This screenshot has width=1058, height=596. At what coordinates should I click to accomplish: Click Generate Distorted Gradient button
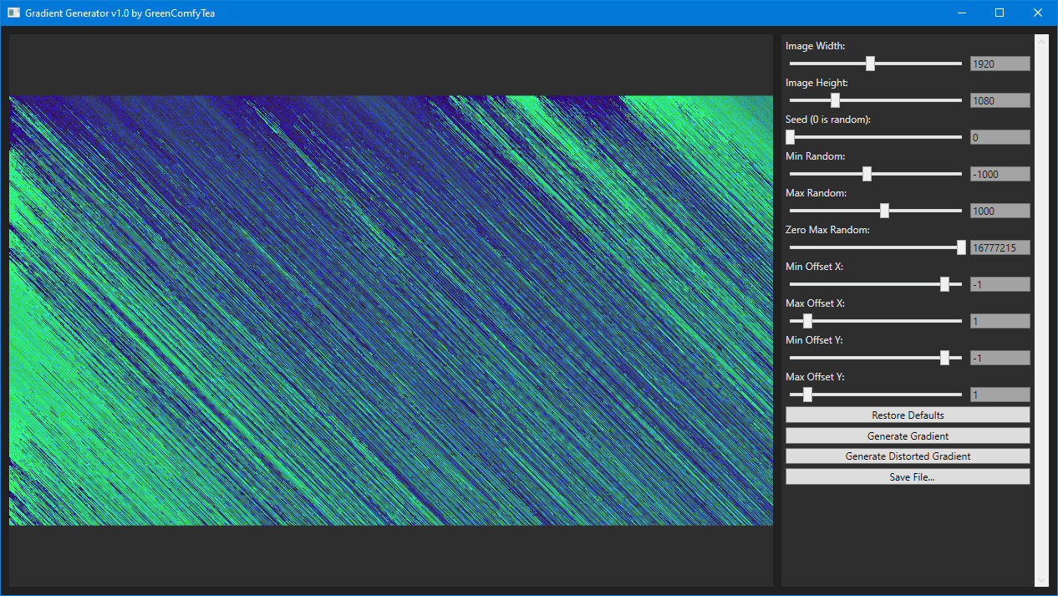click(908, 456)
